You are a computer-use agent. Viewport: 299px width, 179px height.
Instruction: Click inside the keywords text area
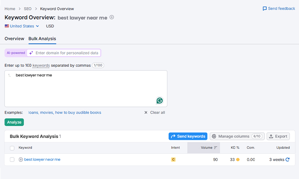(x=86, y=88)
